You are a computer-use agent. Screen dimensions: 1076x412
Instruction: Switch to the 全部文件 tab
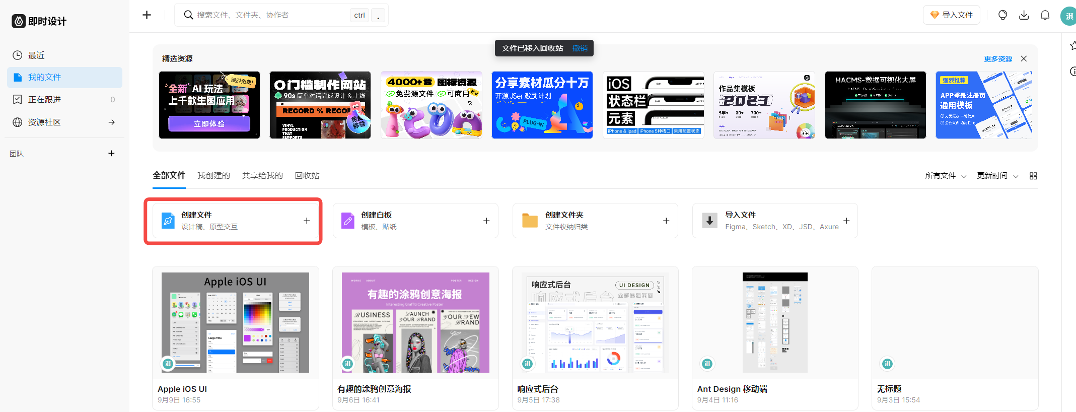point(169,175)
